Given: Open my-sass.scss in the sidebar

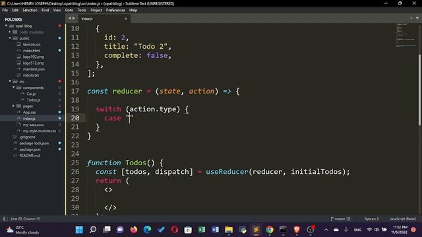Looking at the screenshot, I should tap(33, 124).
